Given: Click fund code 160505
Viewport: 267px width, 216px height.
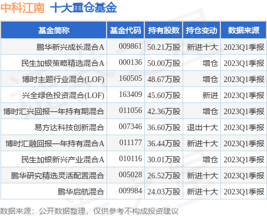Looking at the screenshot, I should (130, 78).
